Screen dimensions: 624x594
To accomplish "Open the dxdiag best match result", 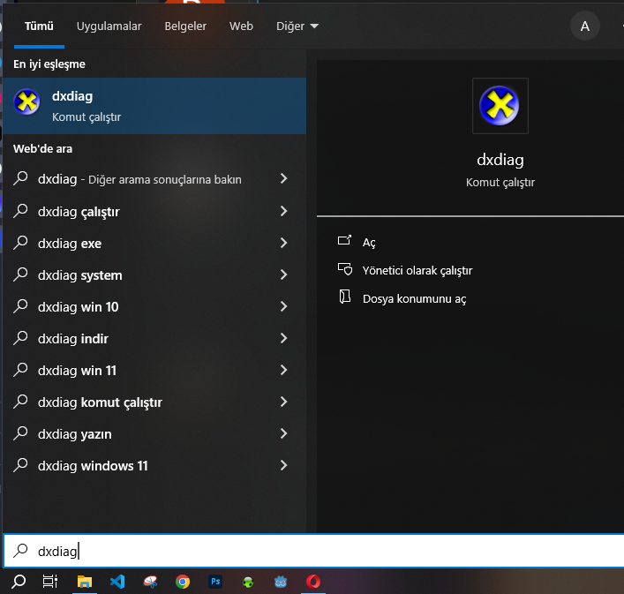I will coord(154,106).
